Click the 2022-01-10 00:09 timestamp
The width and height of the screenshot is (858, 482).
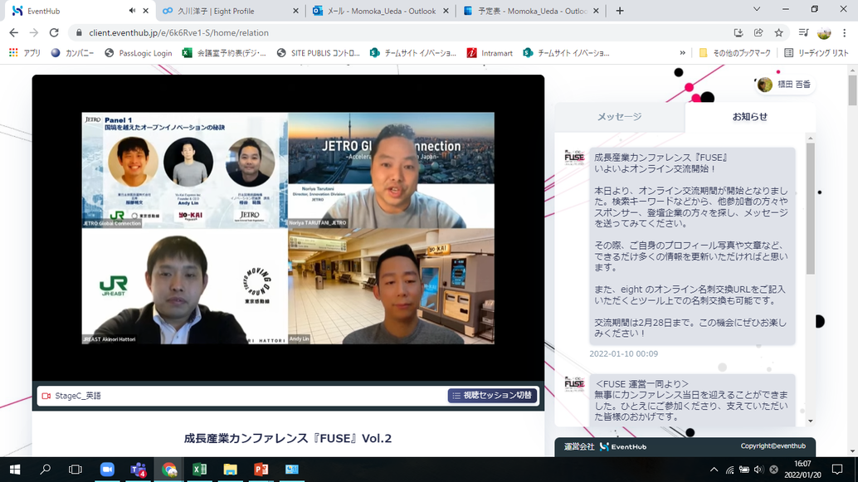click(x=623, y=354)
